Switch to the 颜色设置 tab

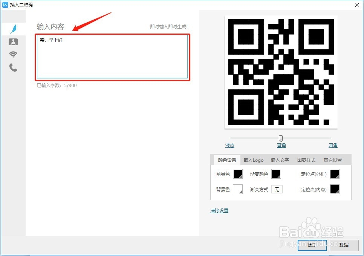227,160
